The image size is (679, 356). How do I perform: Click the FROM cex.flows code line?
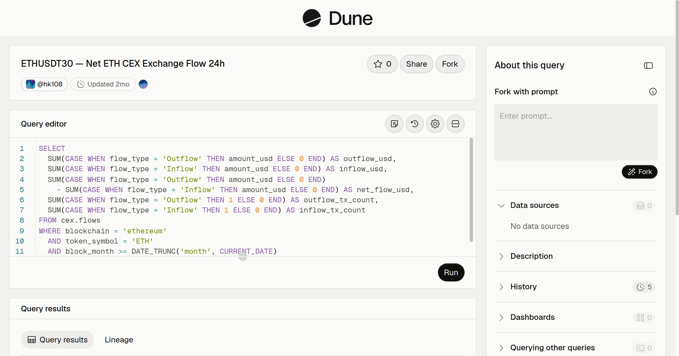pos(70,220)
